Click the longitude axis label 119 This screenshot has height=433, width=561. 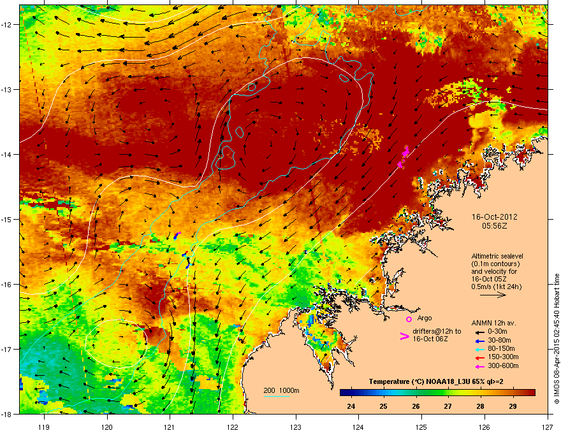tap(44, 427)
